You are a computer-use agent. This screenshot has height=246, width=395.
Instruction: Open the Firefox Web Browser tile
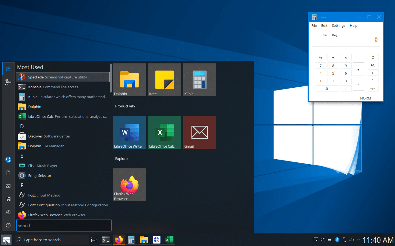point(129,185)
